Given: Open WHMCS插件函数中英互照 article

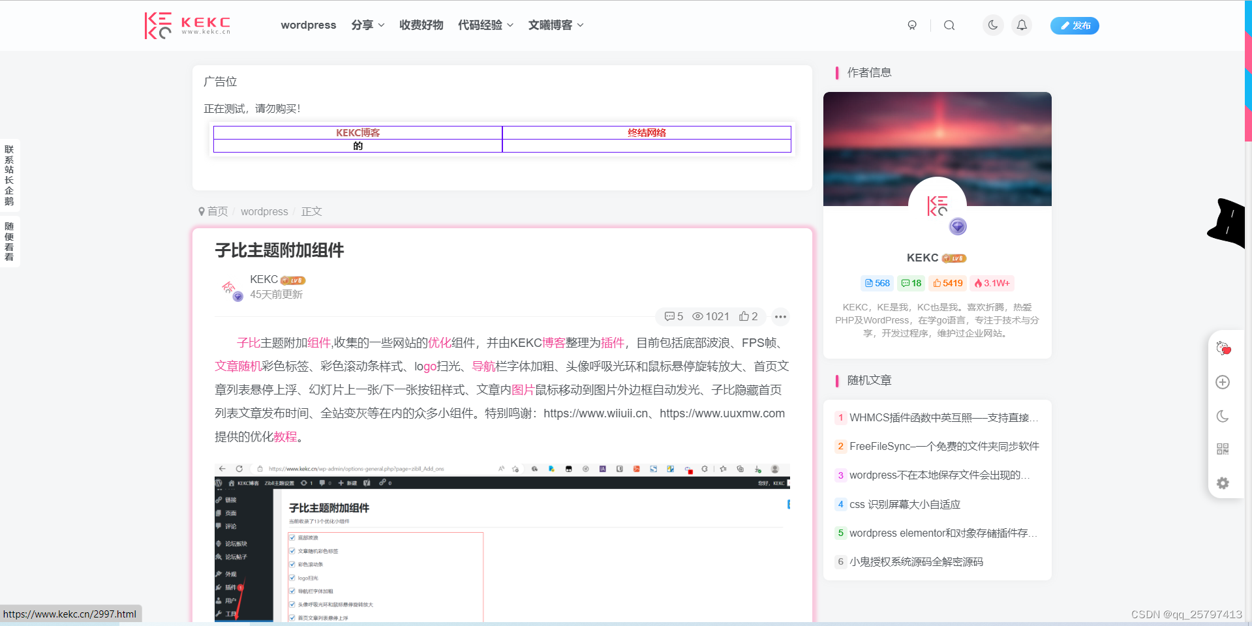Looking at the screenshot, I should pos(943,417).
